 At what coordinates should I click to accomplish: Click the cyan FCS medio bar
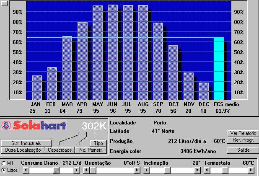(219, 68)
